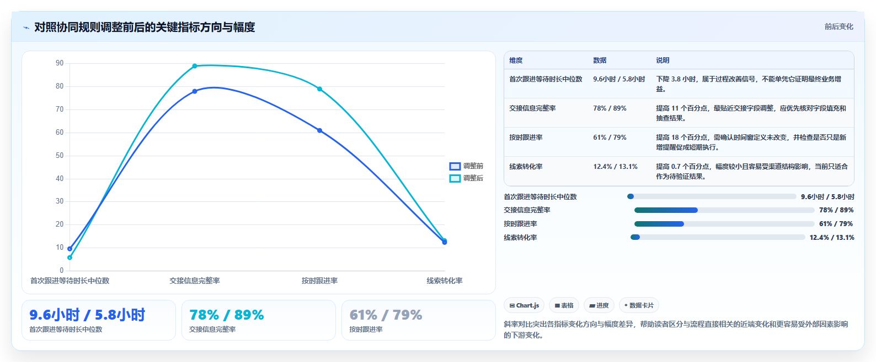This screenshot has height=362, width=876.
Task: Toggle the 调整前 legend series
Action: click(466, 166)
